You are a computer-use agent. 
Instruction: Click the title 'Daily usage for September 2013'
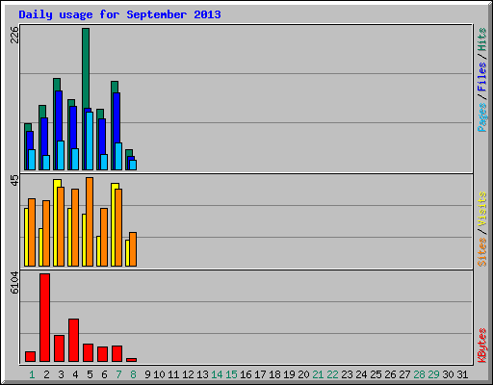(x=119, y=14)
